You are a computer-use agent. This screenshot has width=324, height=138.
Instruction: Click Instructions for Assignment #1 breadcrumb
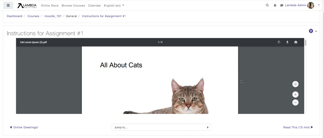104,16
